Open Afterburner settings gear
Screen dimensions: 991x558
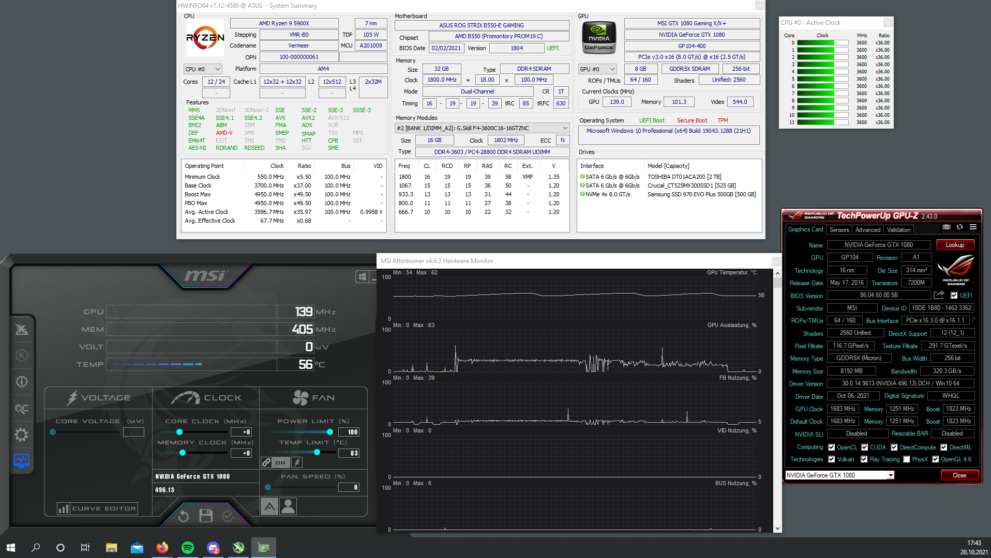(x=21, y=435)
